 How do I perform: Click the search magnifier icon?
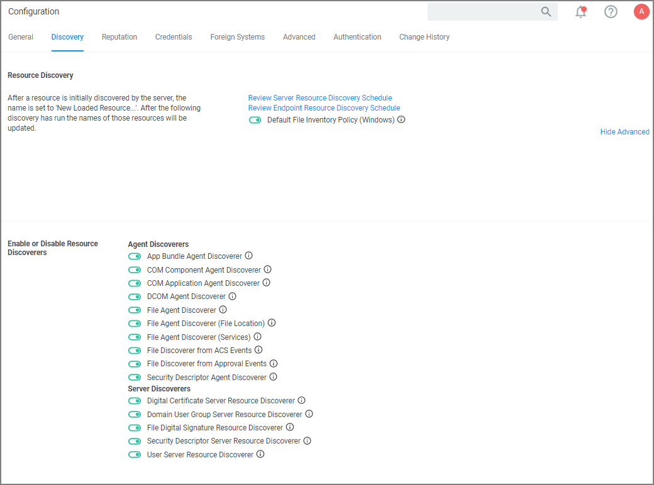[545, 11]
